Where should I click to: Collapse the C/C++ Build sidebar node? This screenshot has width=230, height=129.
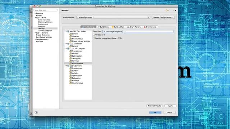click(35, 18)
